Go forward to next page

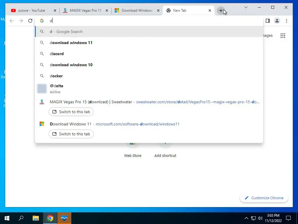tap(21, 21)
